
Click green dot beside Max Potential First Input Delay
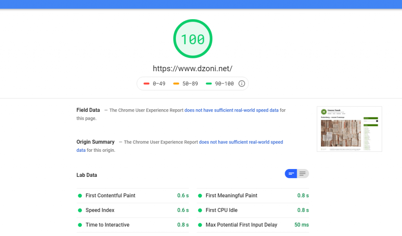click(x=200, y=225)
